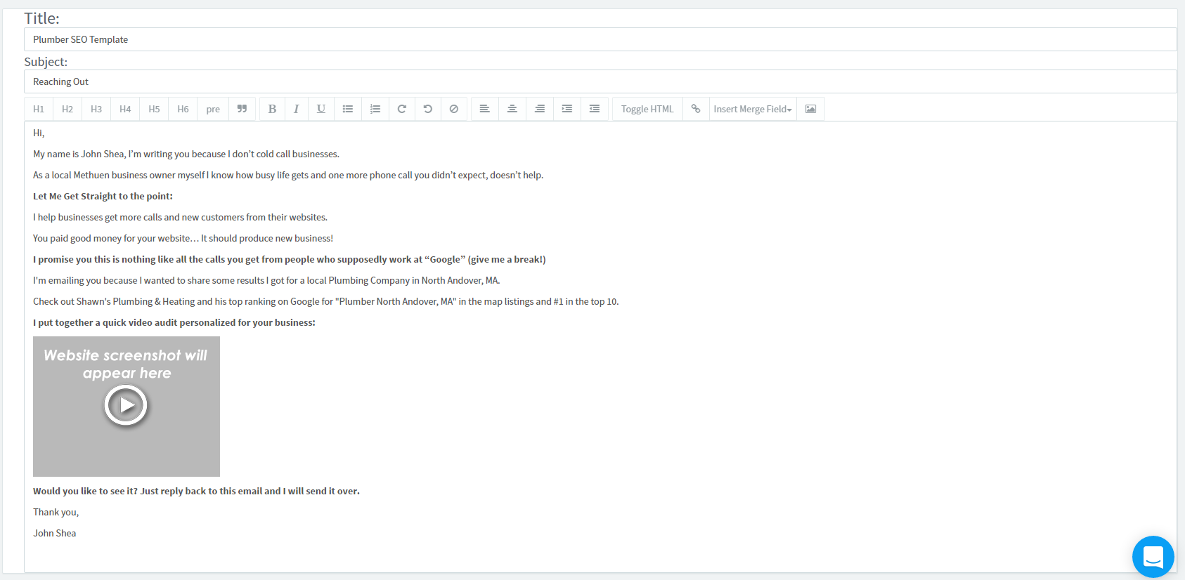The height and width of the screenshot is (580, 1185).
Task: Apply H3 heading style
Action: (96, 109)
